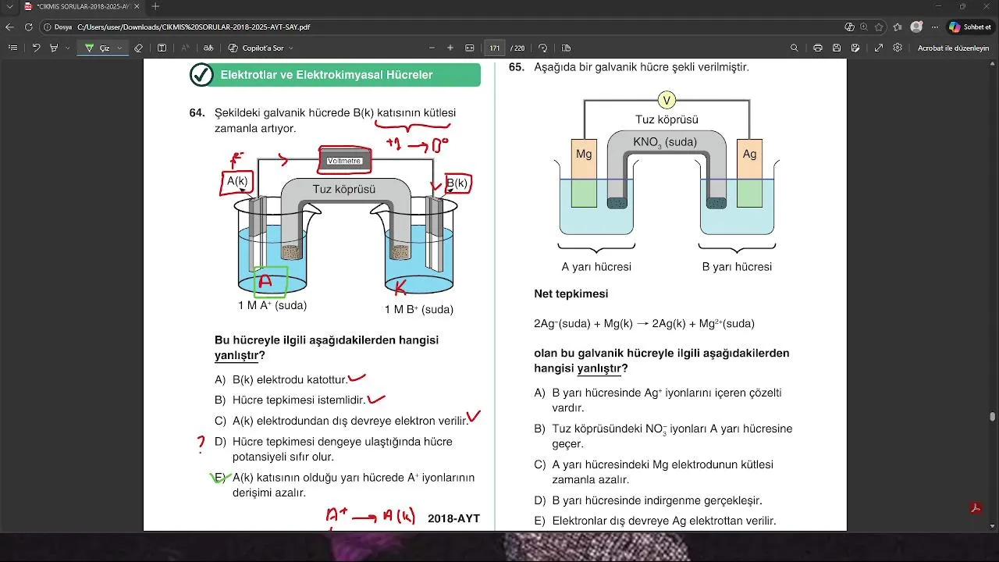Add a text box to PDF
Image resolution: width=999 pixels, height=562 pixels.
point(162,48)
